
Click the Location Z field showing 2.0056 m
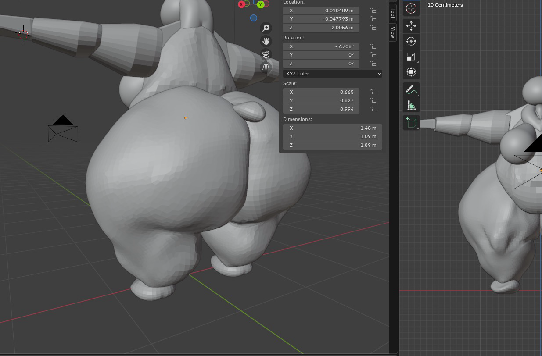point(321,28)
